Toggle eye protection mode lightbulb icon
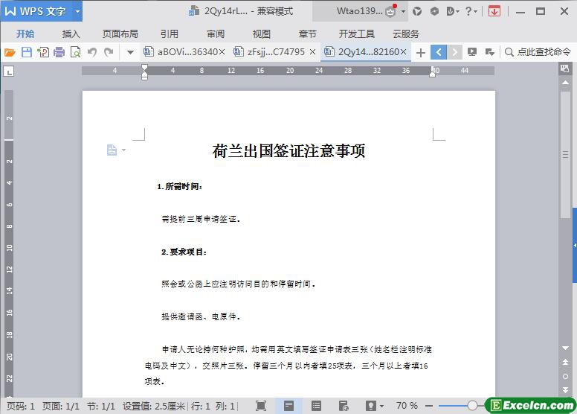 pos(371,406)
